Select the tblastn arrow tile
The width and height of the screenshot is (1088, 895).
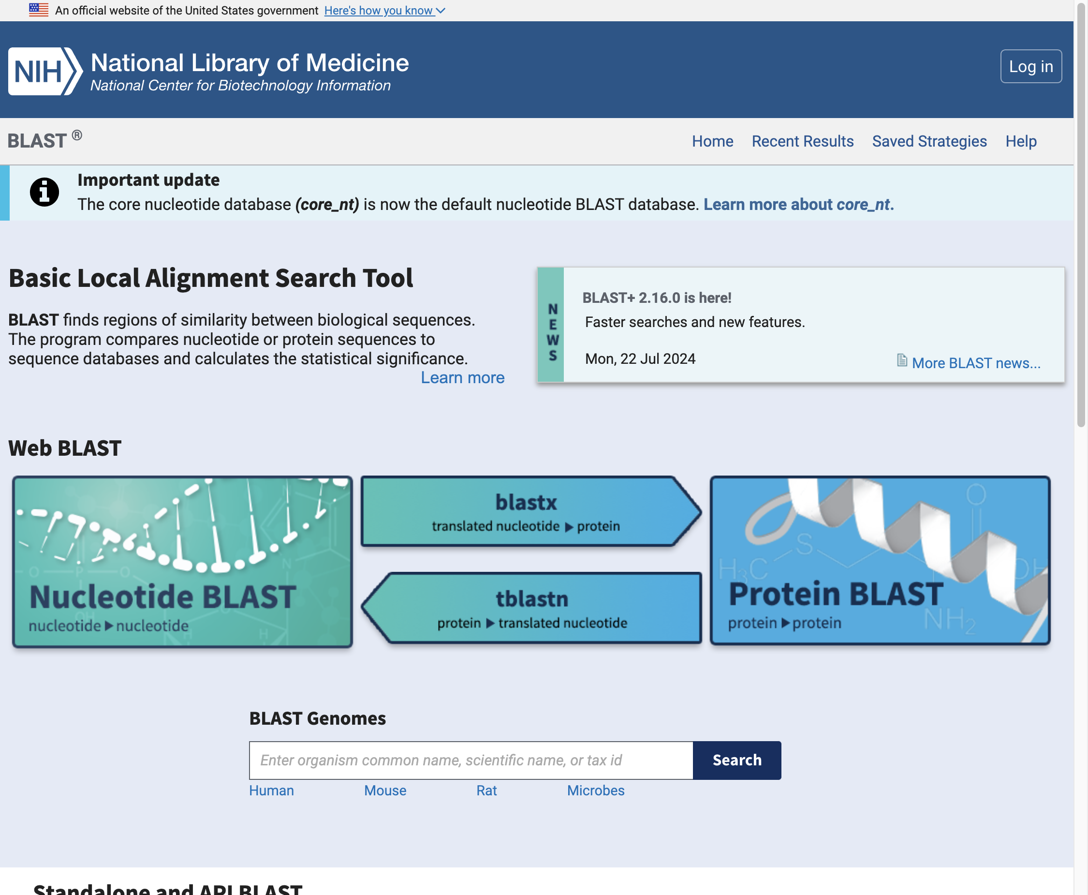(x=531, y=608)
